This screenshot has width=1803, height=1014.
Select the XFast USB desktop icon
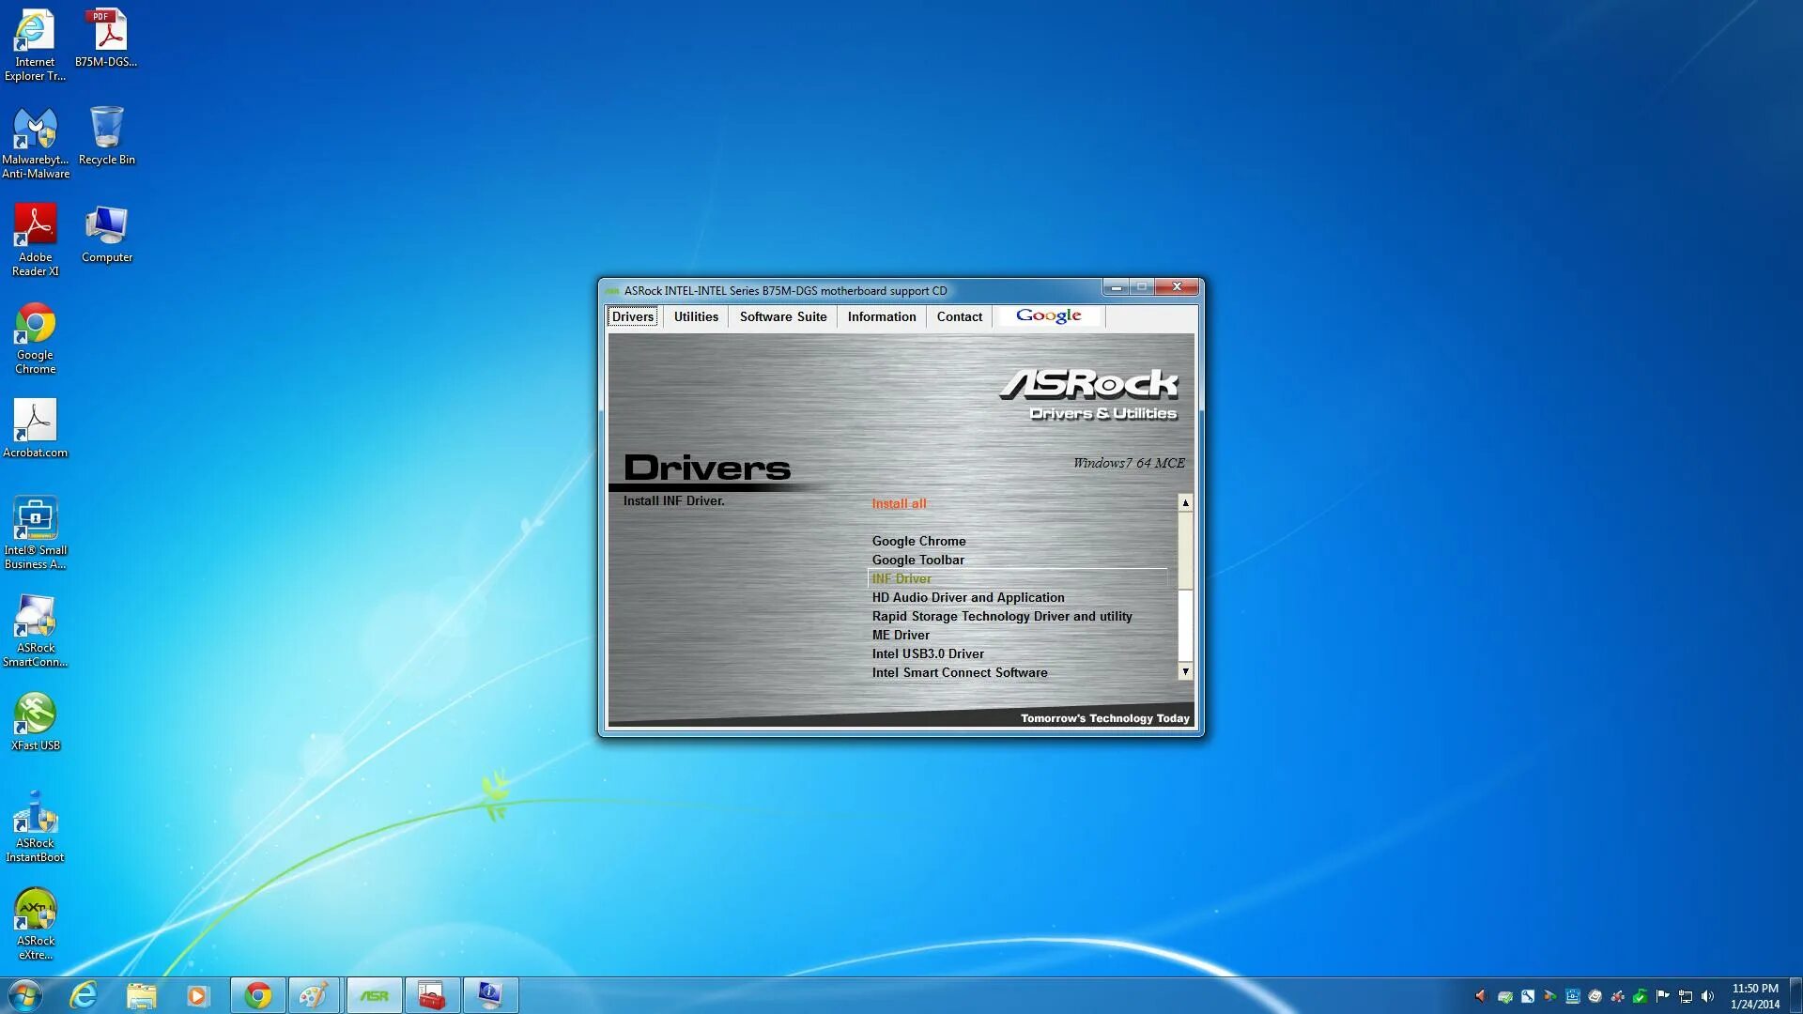[35, 722]
